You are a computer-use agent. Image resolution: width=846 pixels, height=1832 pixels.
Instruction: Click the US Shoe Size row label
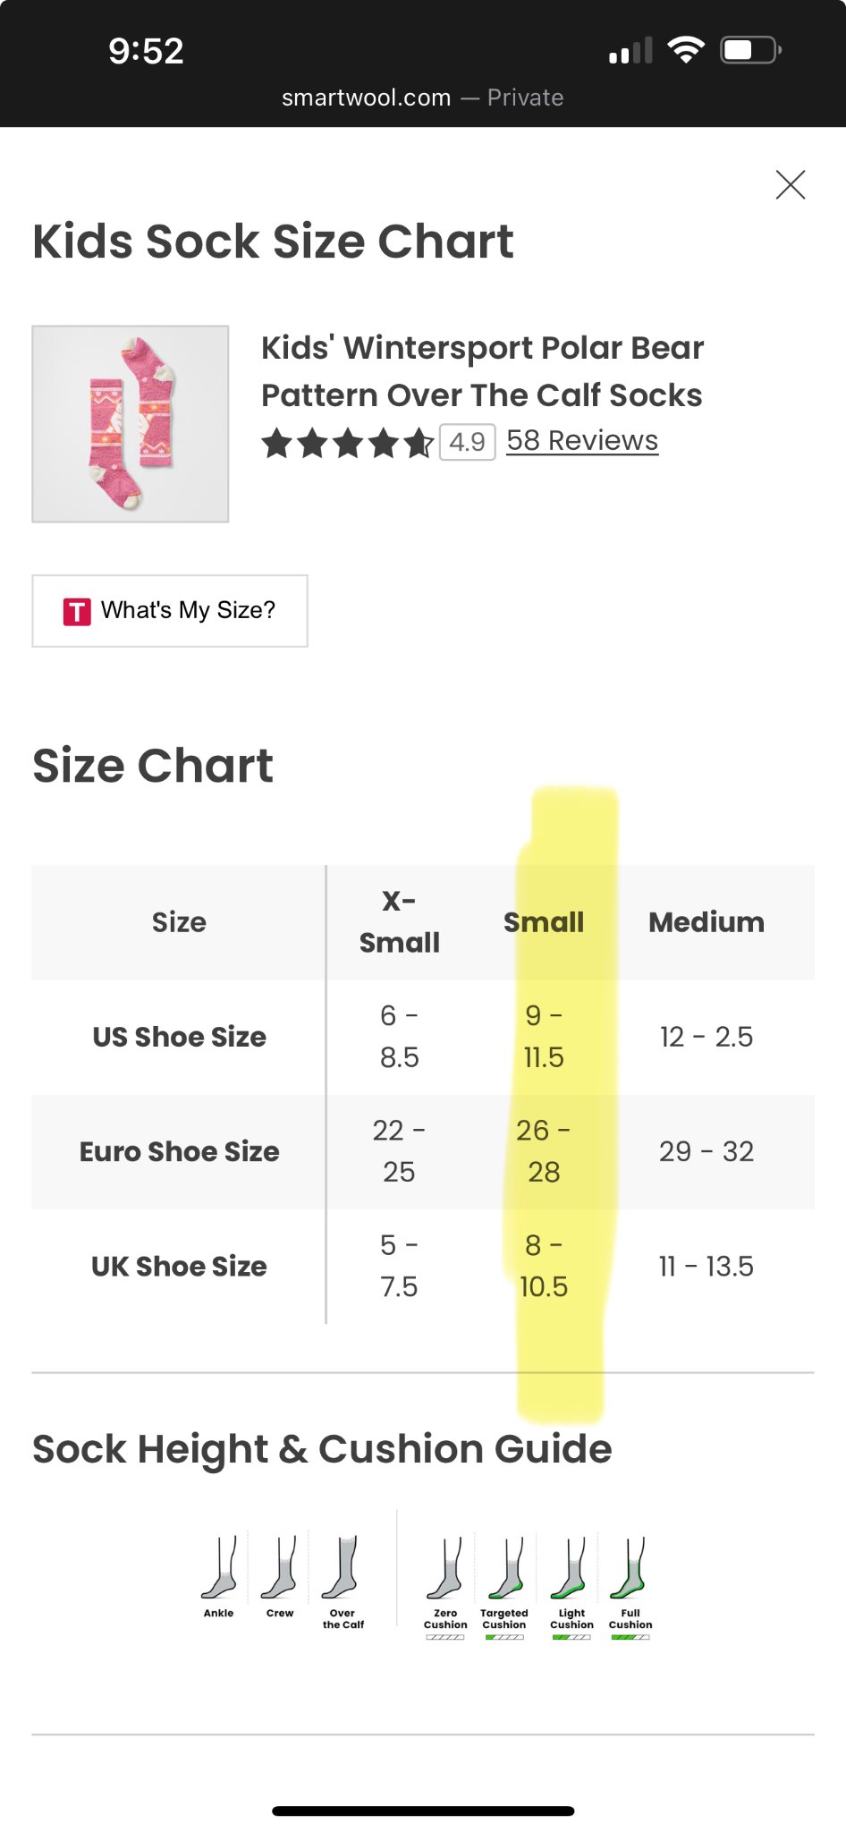180,1037
